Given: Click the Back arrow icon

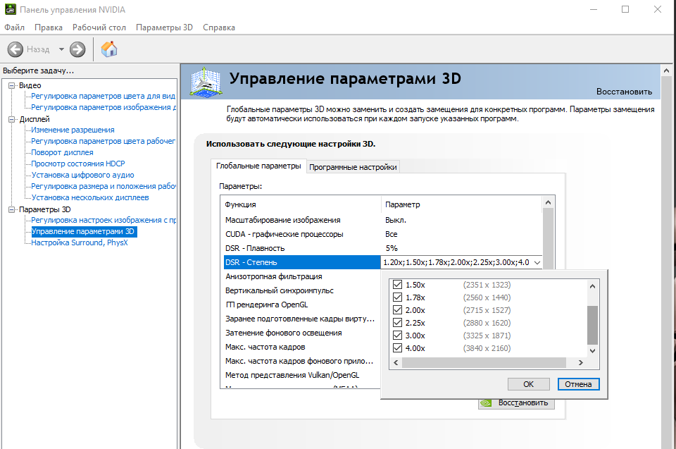Looking at the screenshot, I should click(x=15, y=49).
